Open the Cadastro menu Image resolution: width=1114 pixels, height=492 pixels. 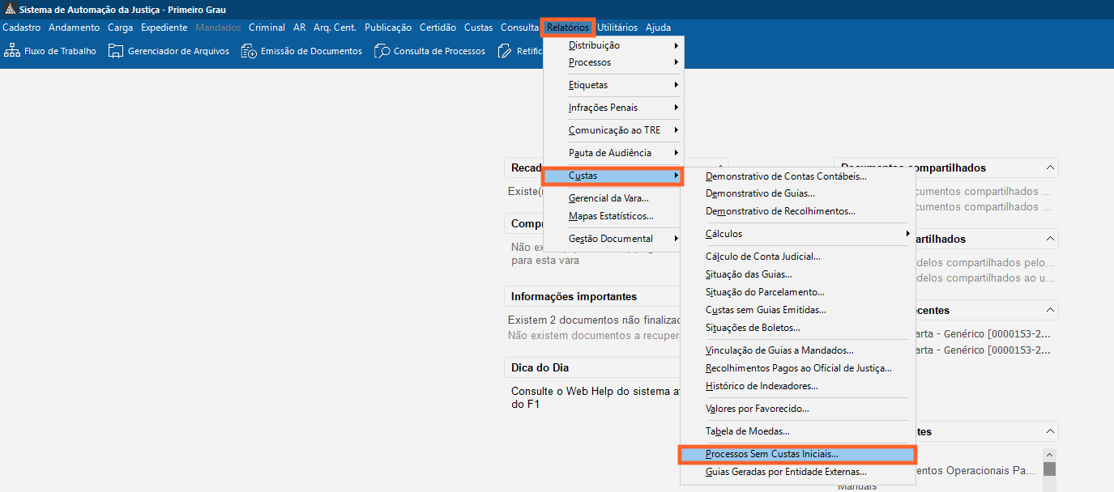pos(22,28)
